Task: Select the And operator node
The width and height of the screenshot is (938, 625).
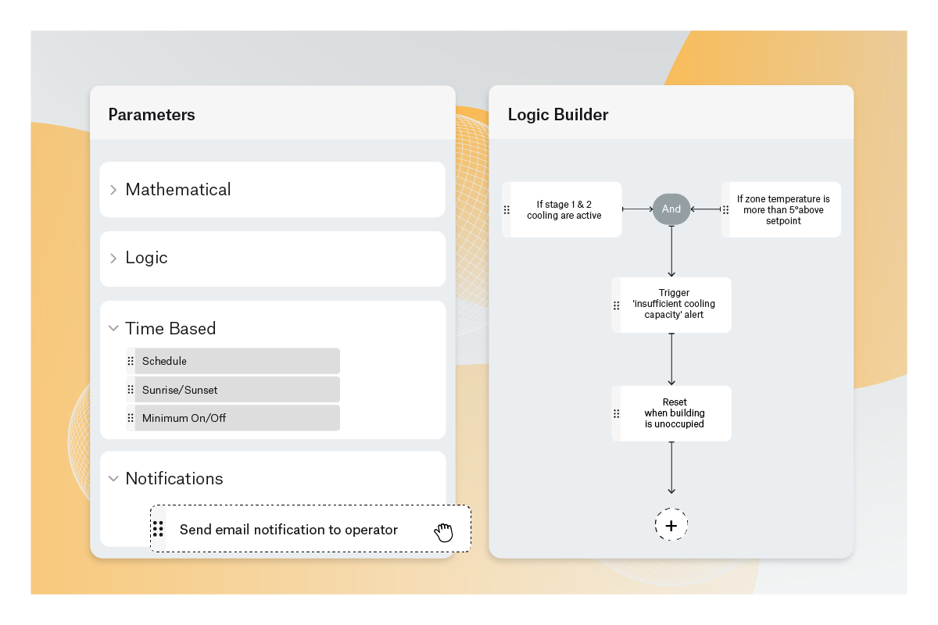Action: [x=671, y=209]
